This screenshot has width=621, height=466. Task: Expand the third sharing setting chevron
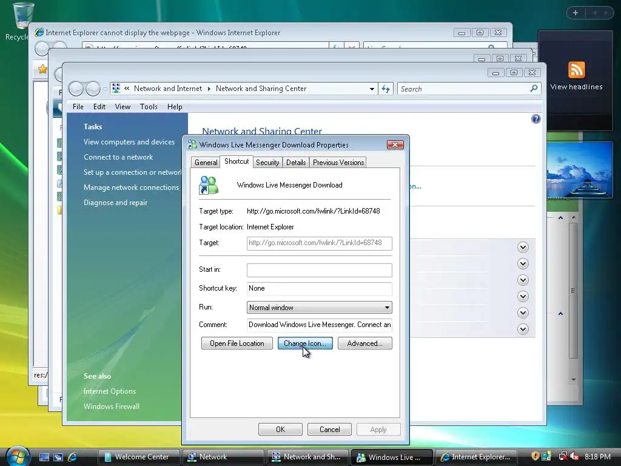pos(523,280)
